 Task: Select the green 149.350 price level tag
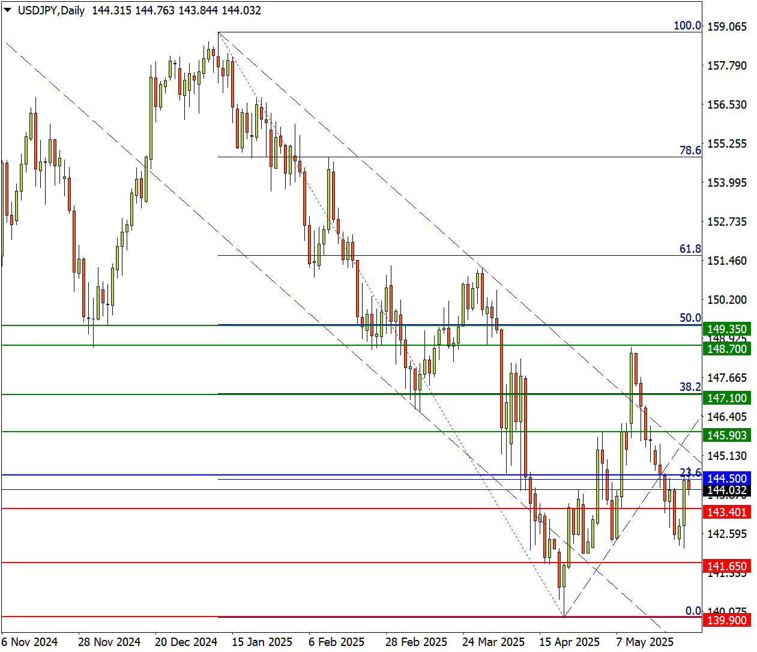[x=726, y=329]
